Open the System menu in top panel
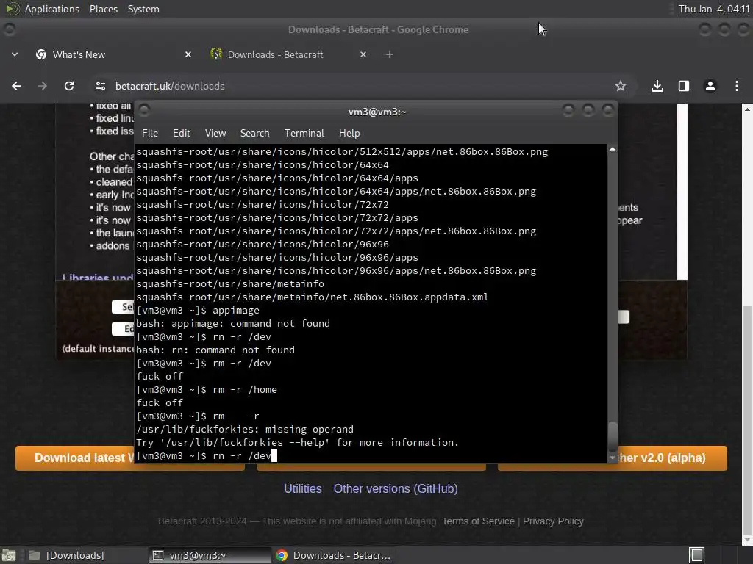 [x=143, y=9]
